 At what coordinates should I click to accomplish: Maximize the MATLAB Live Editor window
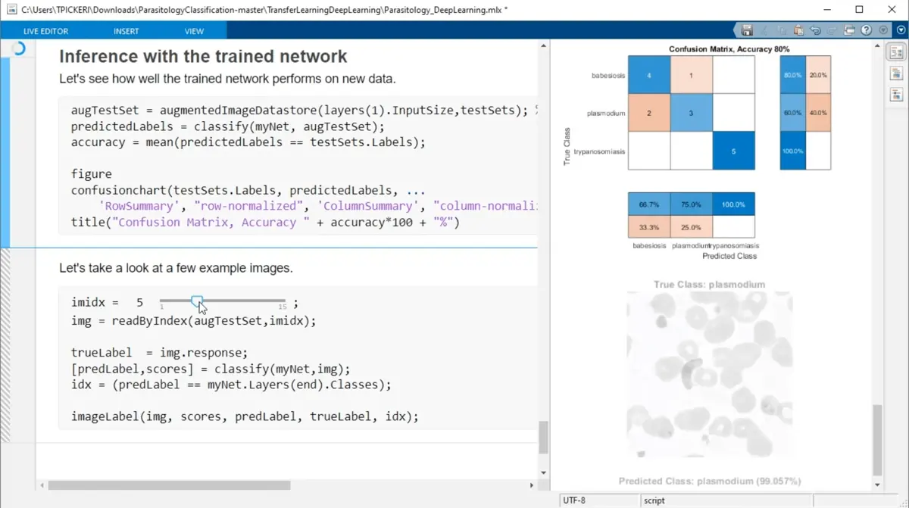tap(859, 10)
